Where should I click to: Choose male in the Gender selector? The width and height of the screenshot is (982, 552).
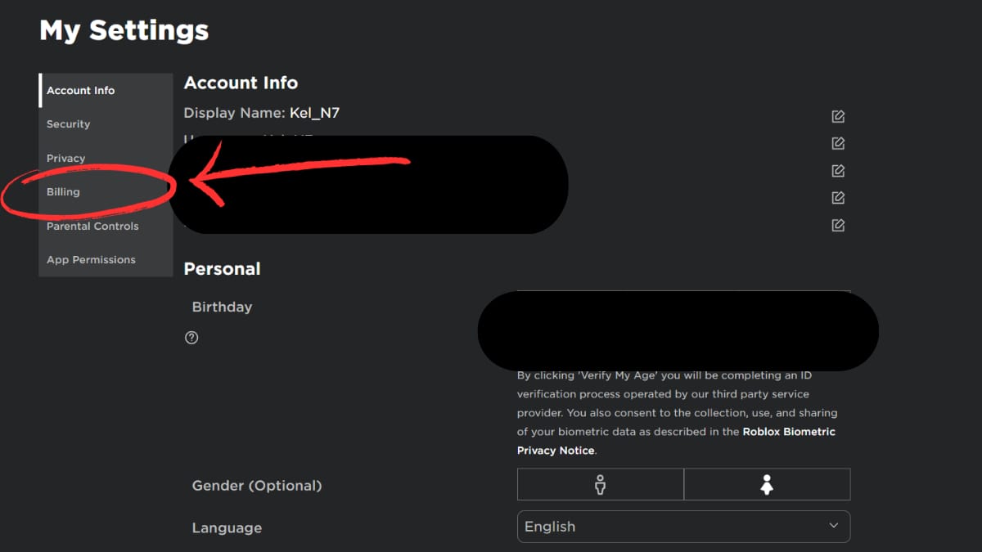pyautogui.click(x=600, y=484)
